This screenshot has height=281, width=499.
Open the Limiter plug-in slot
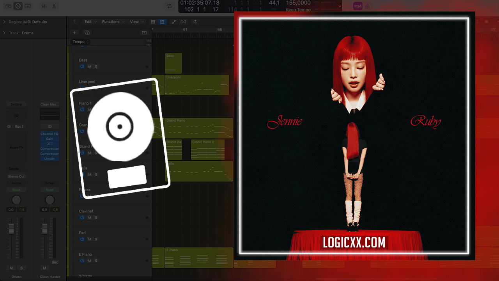[x=50, y=159]
